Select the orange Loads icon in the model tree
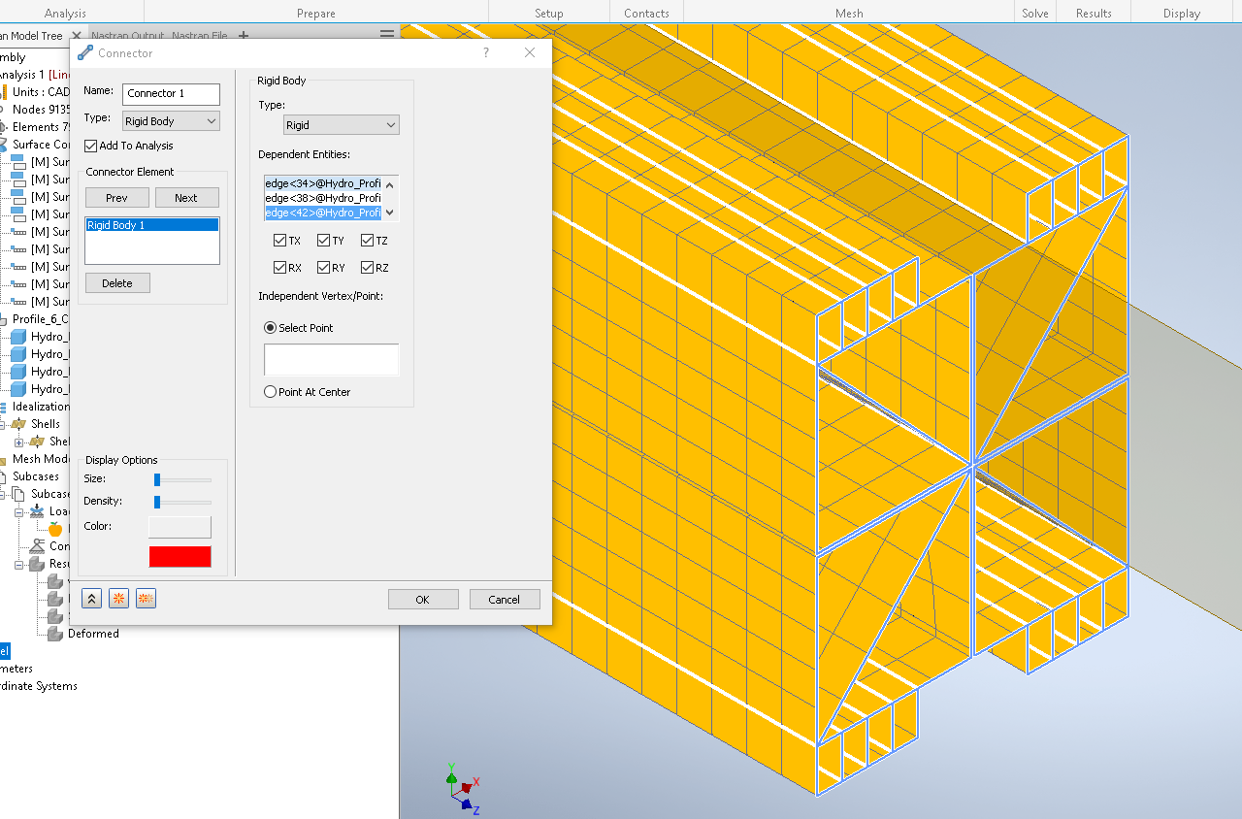1242x819 pixels. 55,528
